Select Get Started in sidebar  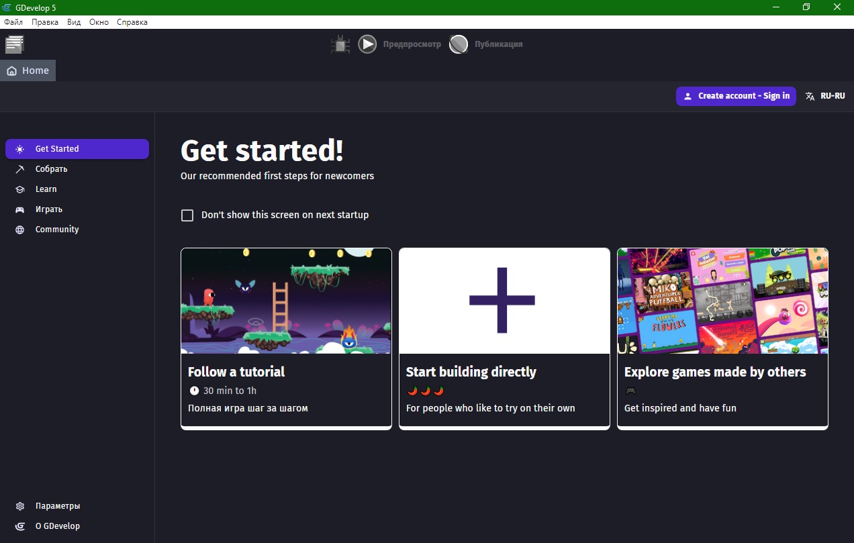pyautogui.click(x=77, y=149)
